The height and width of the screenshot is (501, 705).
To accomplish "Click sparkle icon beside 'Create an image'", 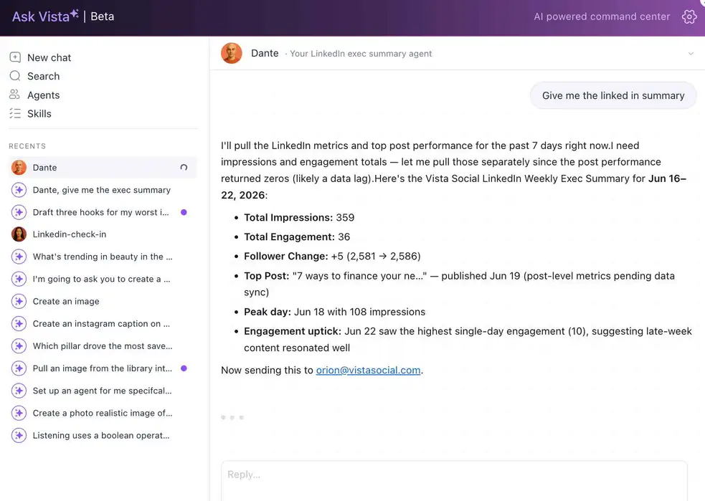I will coord(19,301).
